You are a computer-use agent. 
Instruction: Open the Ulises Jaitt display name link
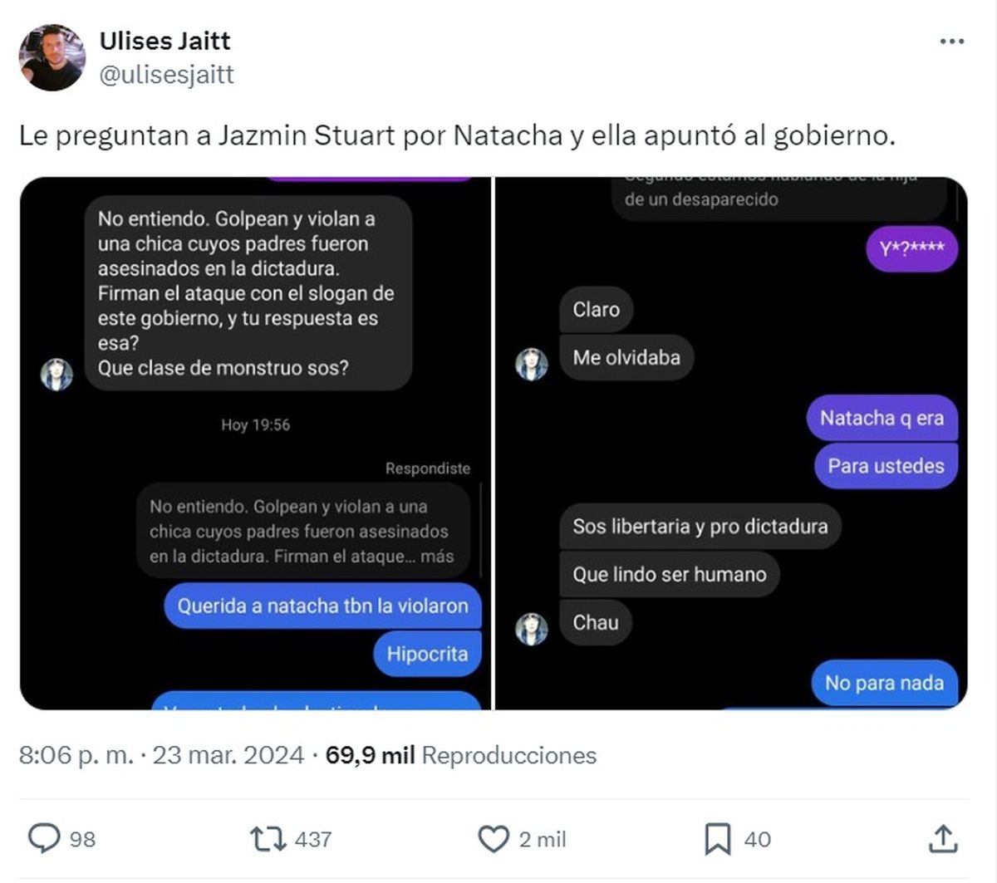[165, 41]
